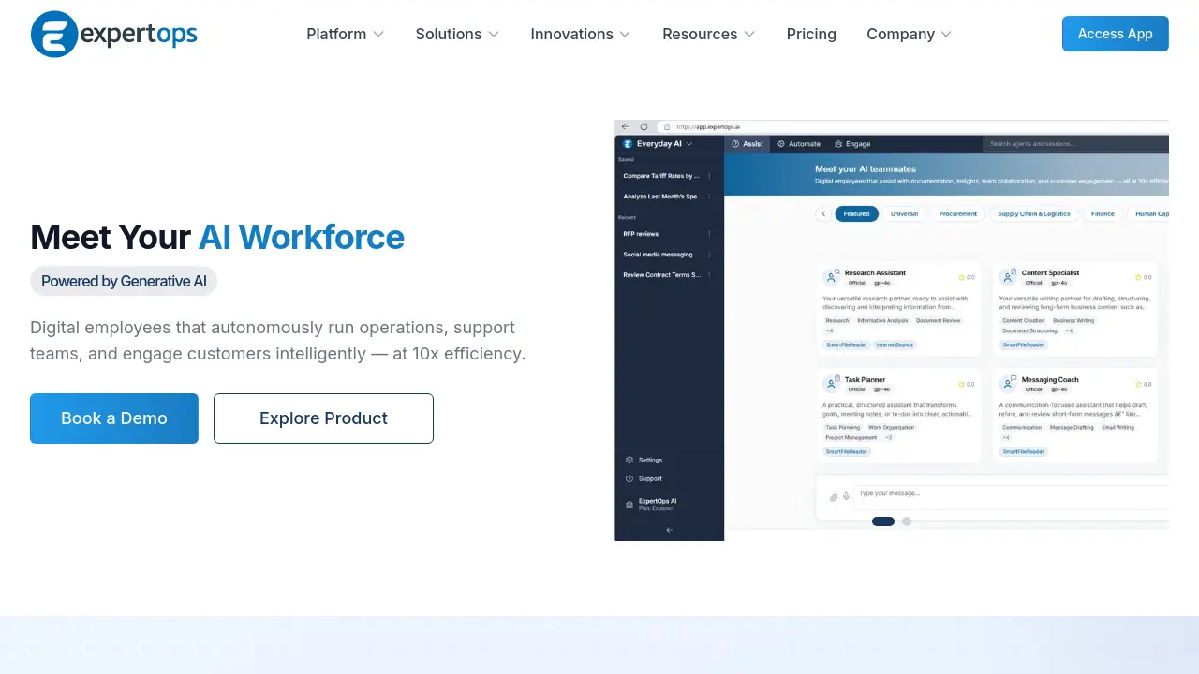Click the Access App button
Screen dimensions: 1199x674
1115,34
